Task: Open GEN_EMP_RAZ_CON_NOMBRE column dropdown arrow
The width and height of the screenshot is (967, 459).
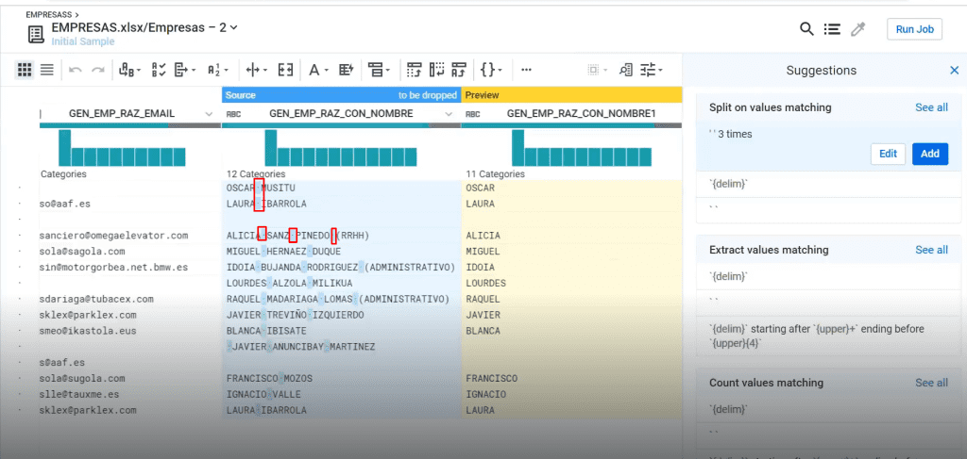Action: point(450,114)
